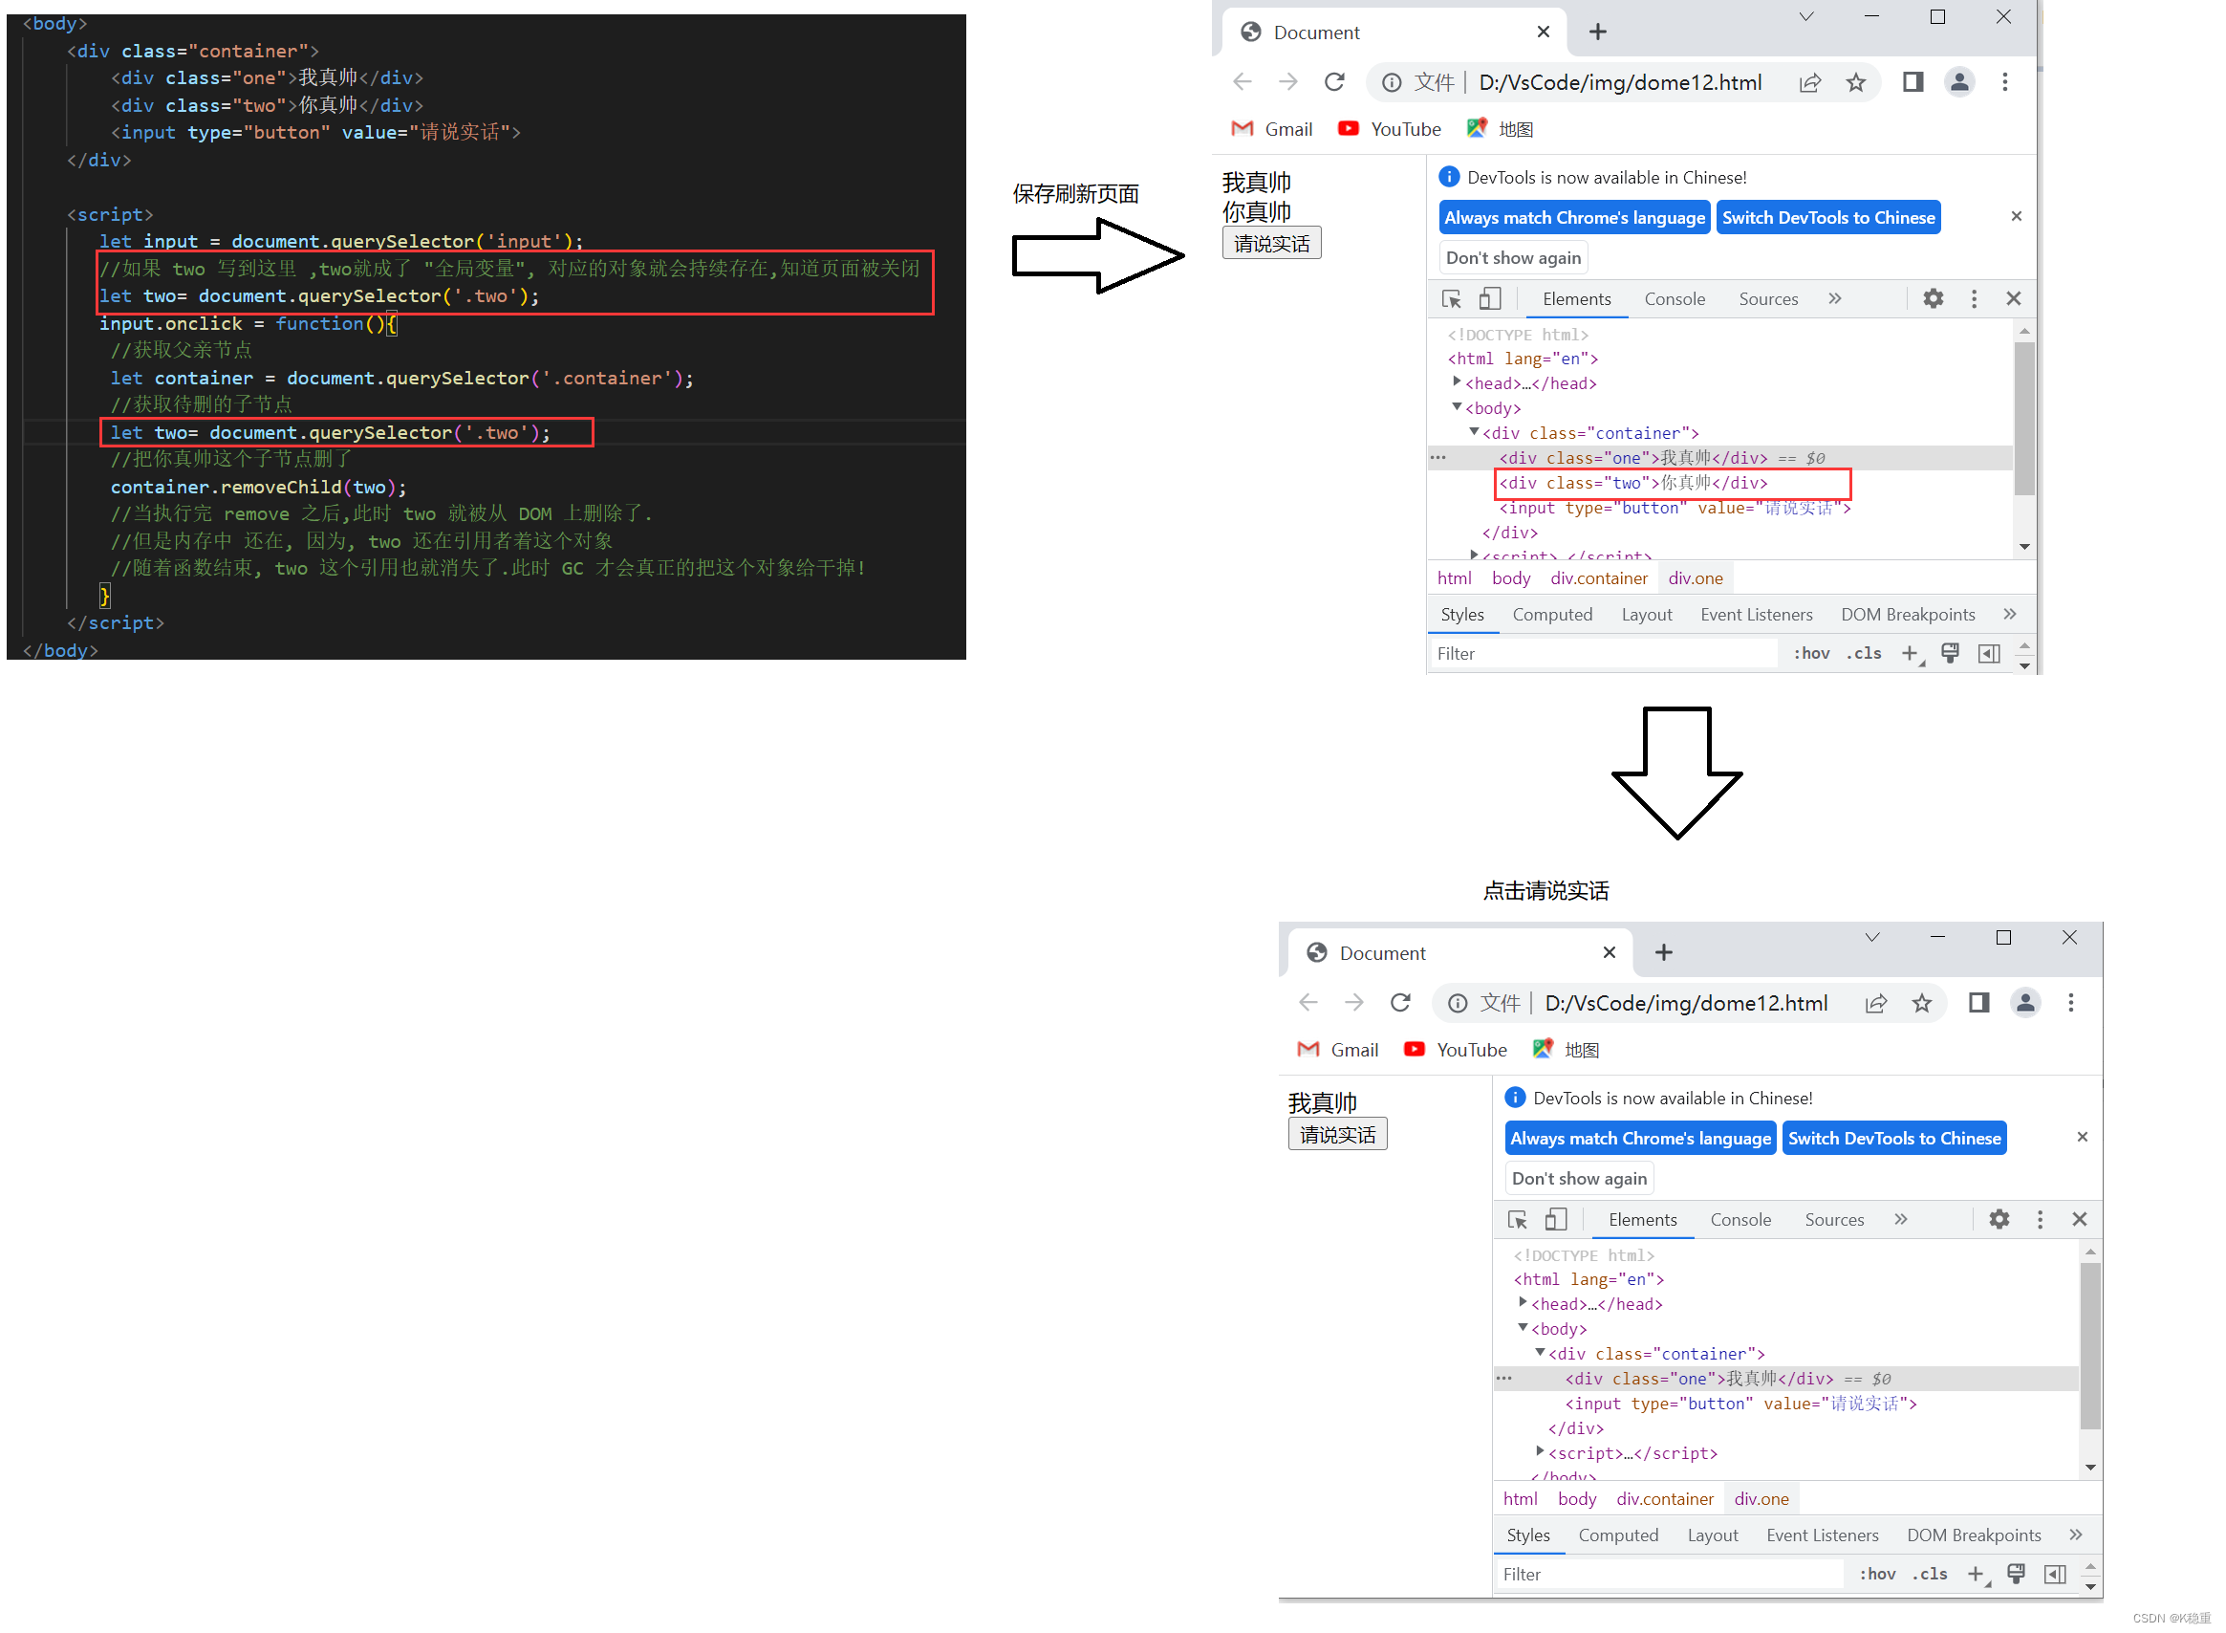
Task: Bookmark page with star icon in top browser
Action: click(x=1855, y=83)
